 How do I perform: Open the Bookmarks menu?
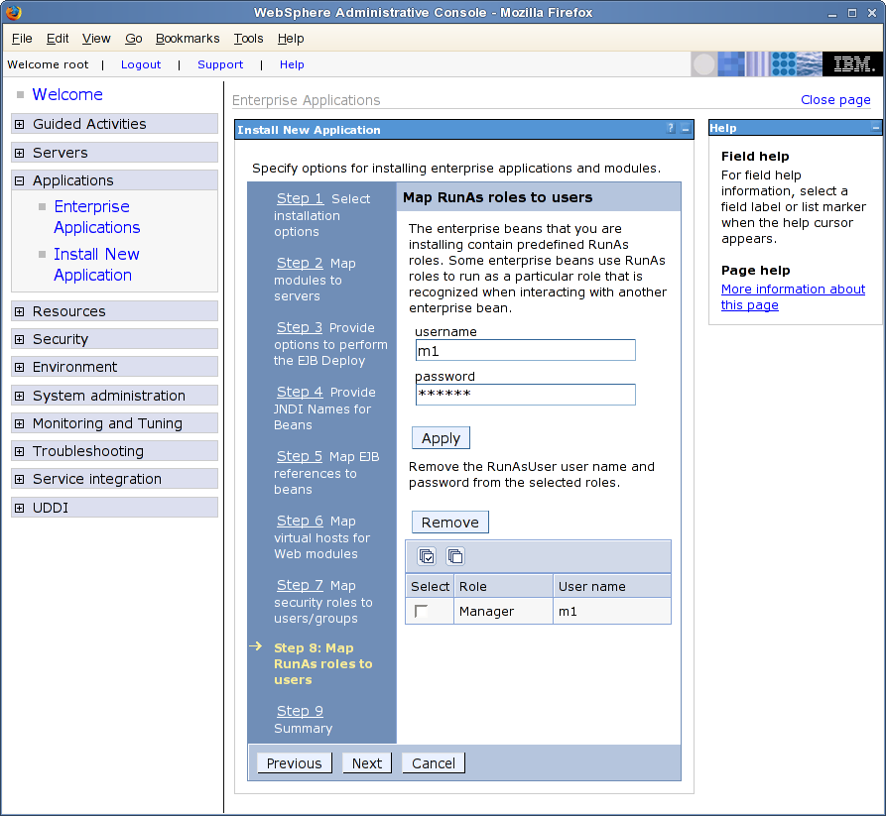(x=188, y=39)
